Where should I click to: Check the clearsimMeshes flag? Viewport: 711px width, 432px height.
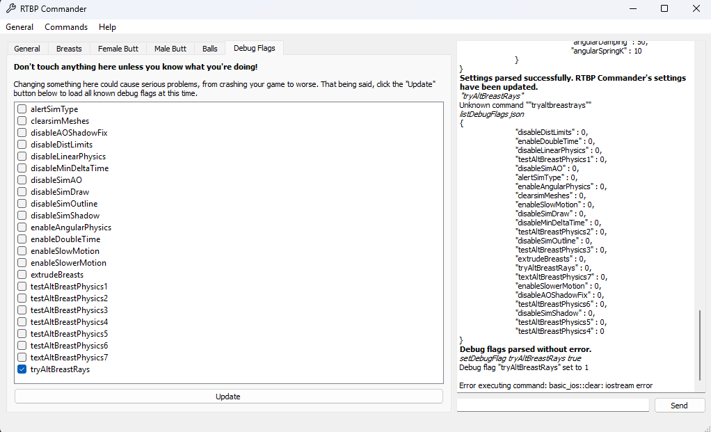pyautogui.click(x=22, y=120)
